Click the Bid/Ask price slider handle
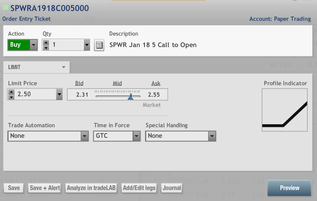The height and width of the screenshot is (201, 317). tap(130, 97)
